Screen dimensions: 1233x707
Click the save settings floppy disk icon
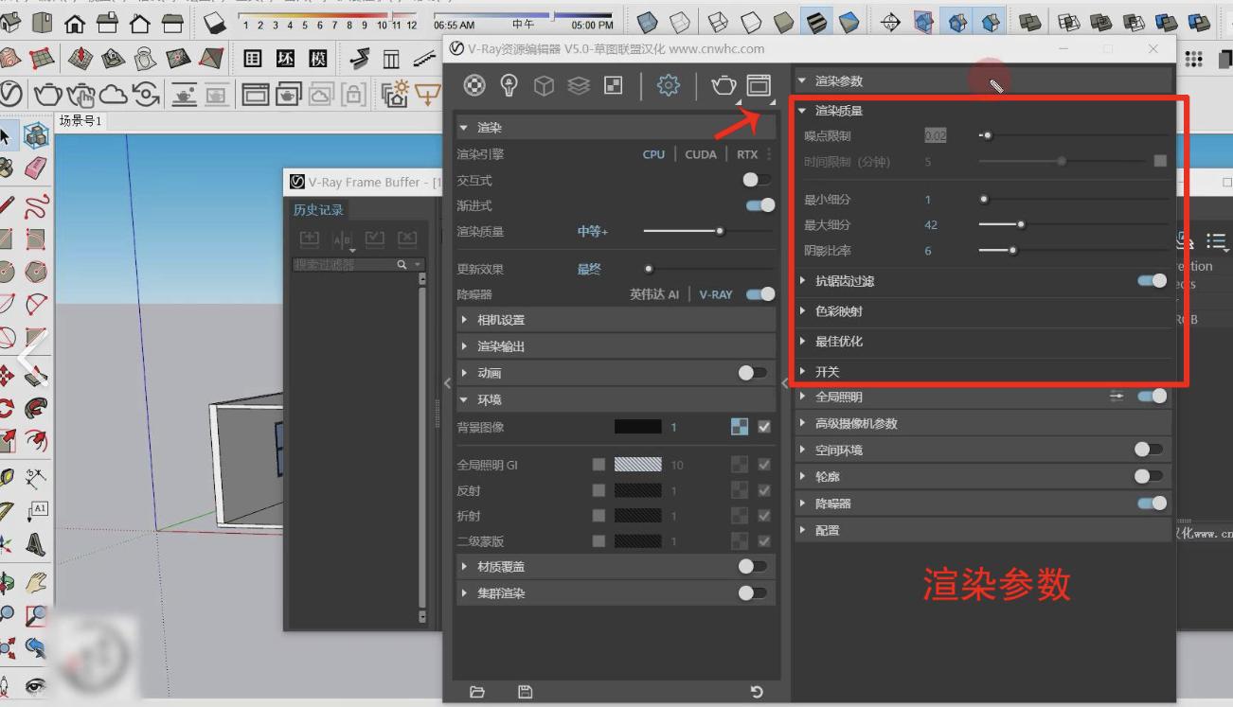click(x=526, y=692)
